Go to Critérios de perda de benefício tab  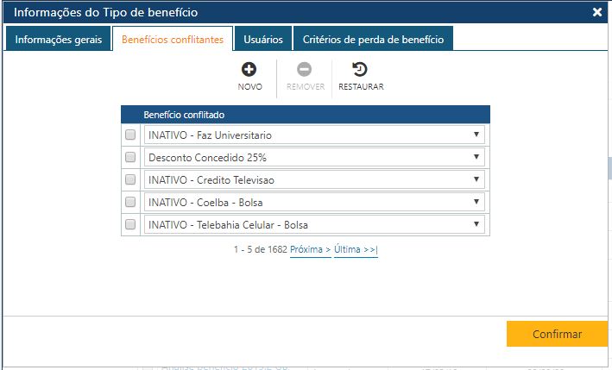373,39
